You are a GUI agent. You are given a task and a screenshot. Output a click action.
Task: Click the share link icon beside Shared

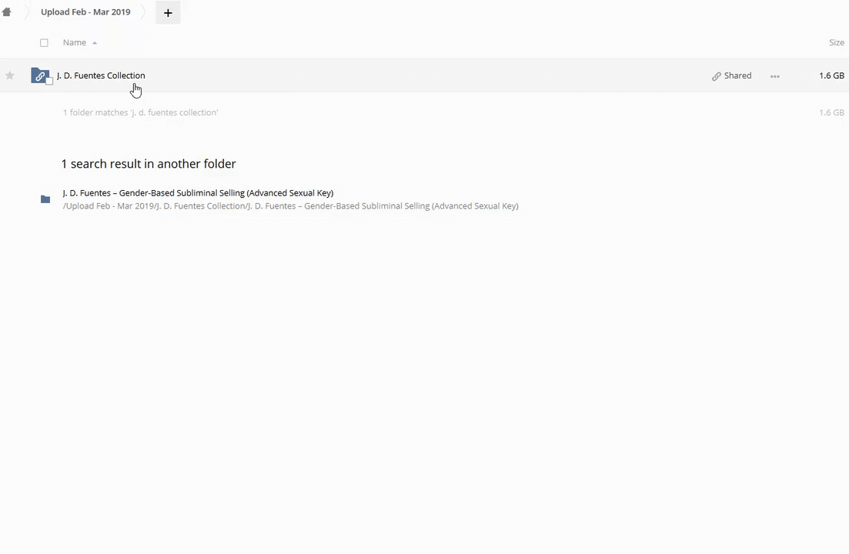point(717,76)
